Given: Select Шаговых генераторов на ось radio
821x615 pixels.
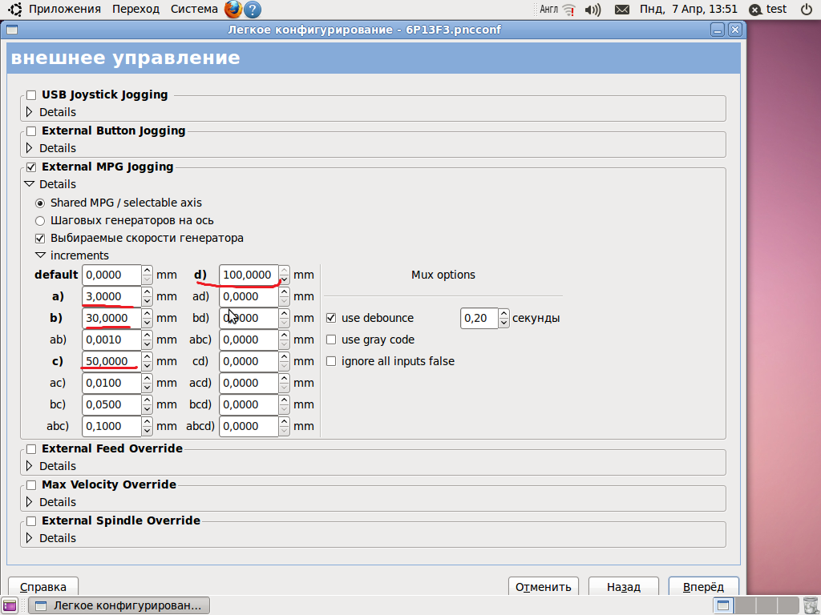Looking at the screenshot, I should tap(40, 221).
